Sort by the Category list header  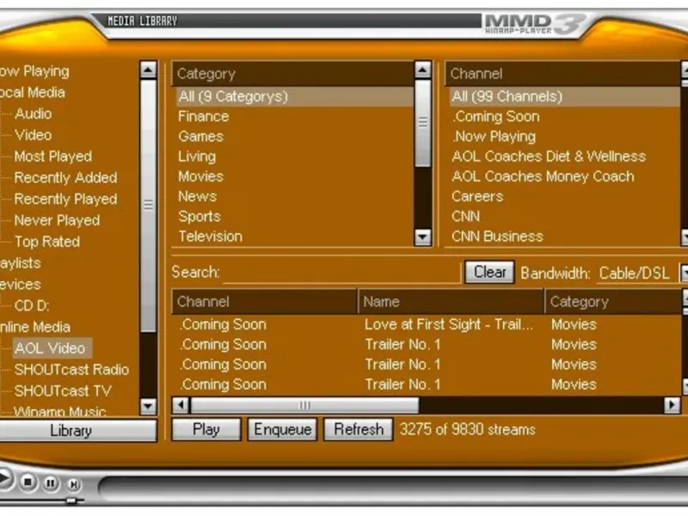pos(293,74)
